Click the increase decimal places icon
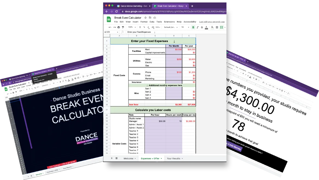Screen dimensions: 319x180 pyautogui.click(x=153, y=27)
